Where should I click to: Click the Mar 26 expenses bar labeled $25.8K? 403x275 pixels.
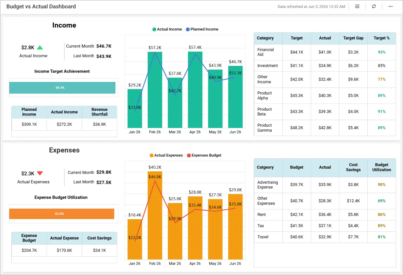tap(175, 231)
